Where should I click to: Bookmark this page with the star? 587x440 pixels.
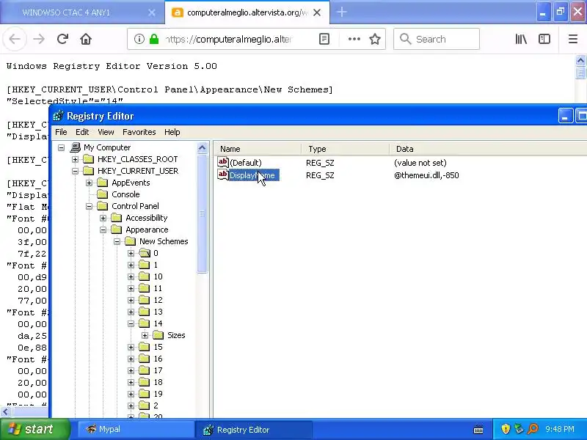click(x=375, y=39)
